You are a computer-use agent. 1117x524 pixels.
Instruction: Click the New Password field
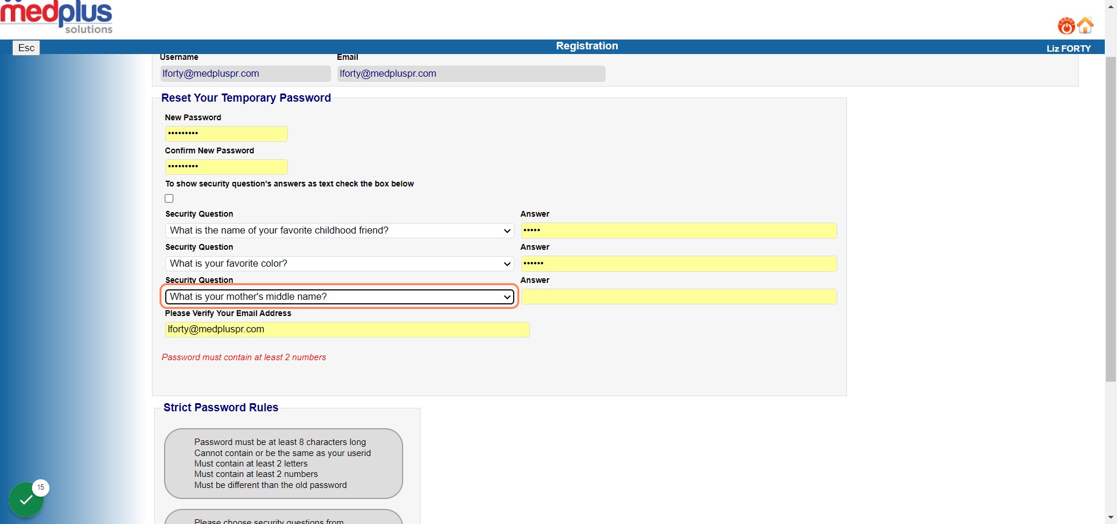pos(226,134)
